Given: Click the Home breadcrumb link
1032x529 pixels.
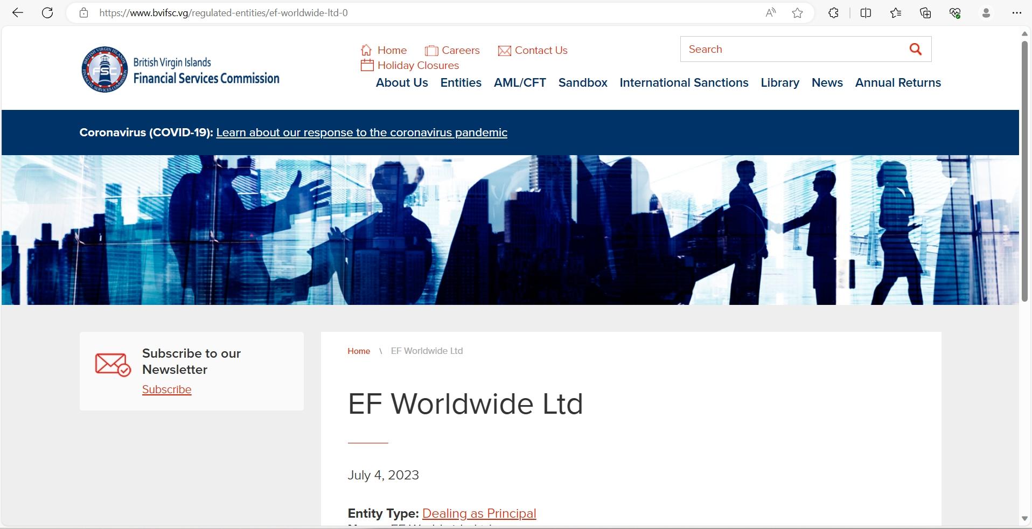Looking at the screenshot, I should click(359, 351).
